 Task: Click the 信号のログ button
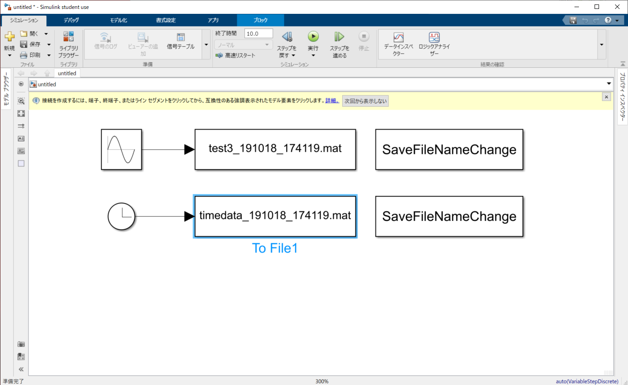pos(106,41)
